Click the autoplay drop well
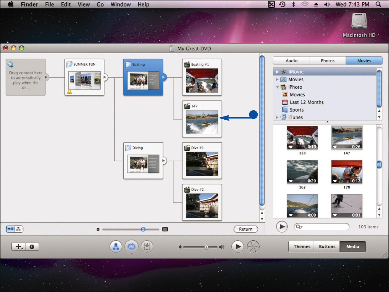Viewport: 389px width, 292px height. (26, 77)
